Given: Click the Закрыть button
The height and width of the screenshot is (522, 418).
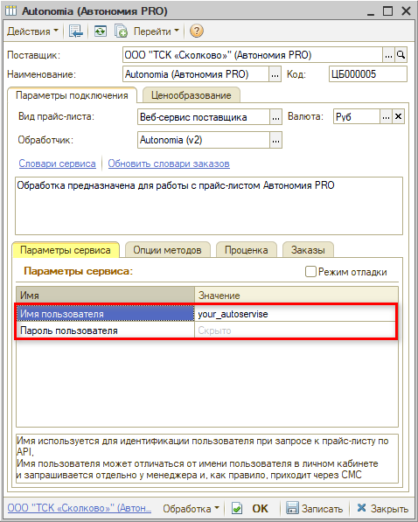Looking at the screenshot, I should click(x=382, y=508).
